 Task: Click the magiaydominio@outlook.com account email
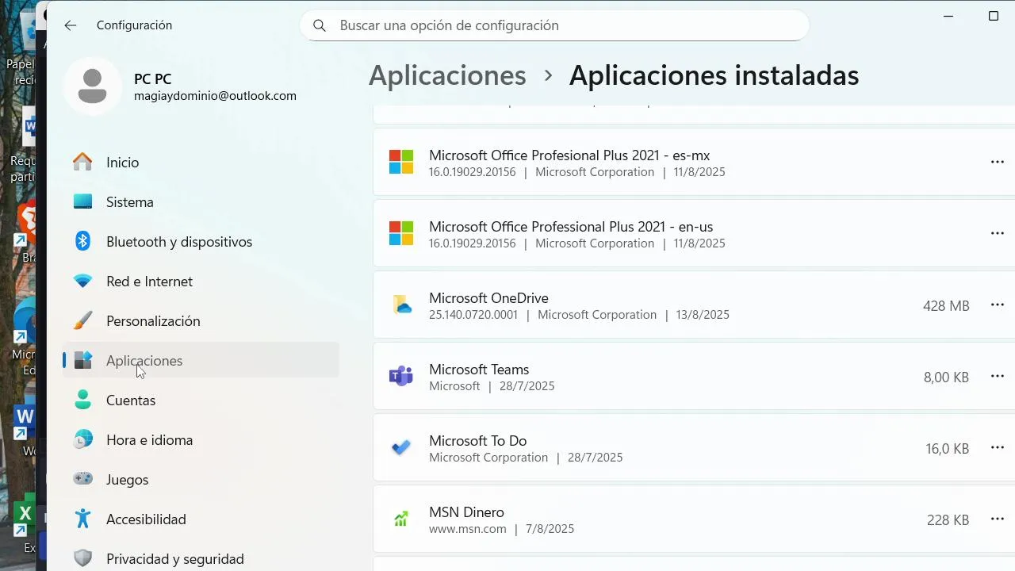point(215,96)
